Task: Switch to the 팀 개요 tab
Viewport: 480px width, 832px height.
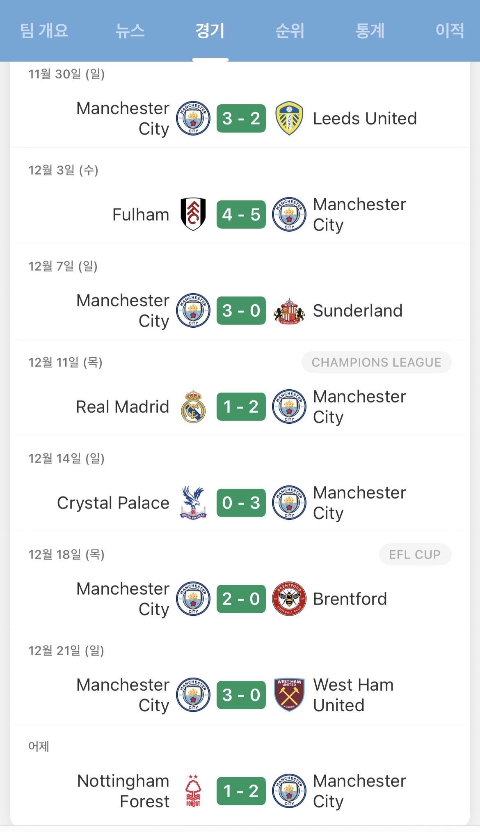Action: coord(44,31)
